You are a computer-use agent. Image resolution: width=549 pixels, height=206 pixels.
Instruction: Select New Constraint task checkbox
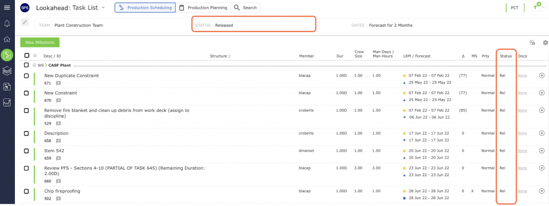click(x=27, y=93)
